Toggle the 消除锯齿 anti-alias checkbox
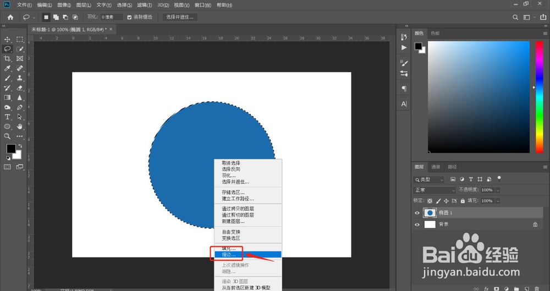Image resolution: width=550 pixels, height=291 pixels. point(129,17)
